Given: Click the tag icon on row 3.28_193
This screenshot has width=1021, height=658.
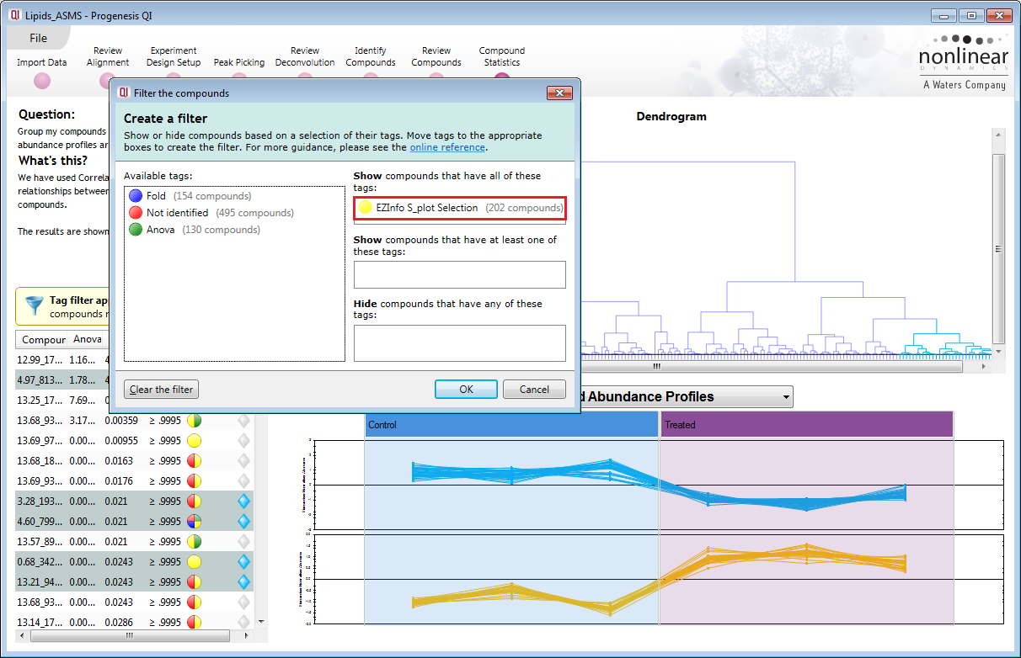Looking at the screenshot, I should tap(194, 501).
